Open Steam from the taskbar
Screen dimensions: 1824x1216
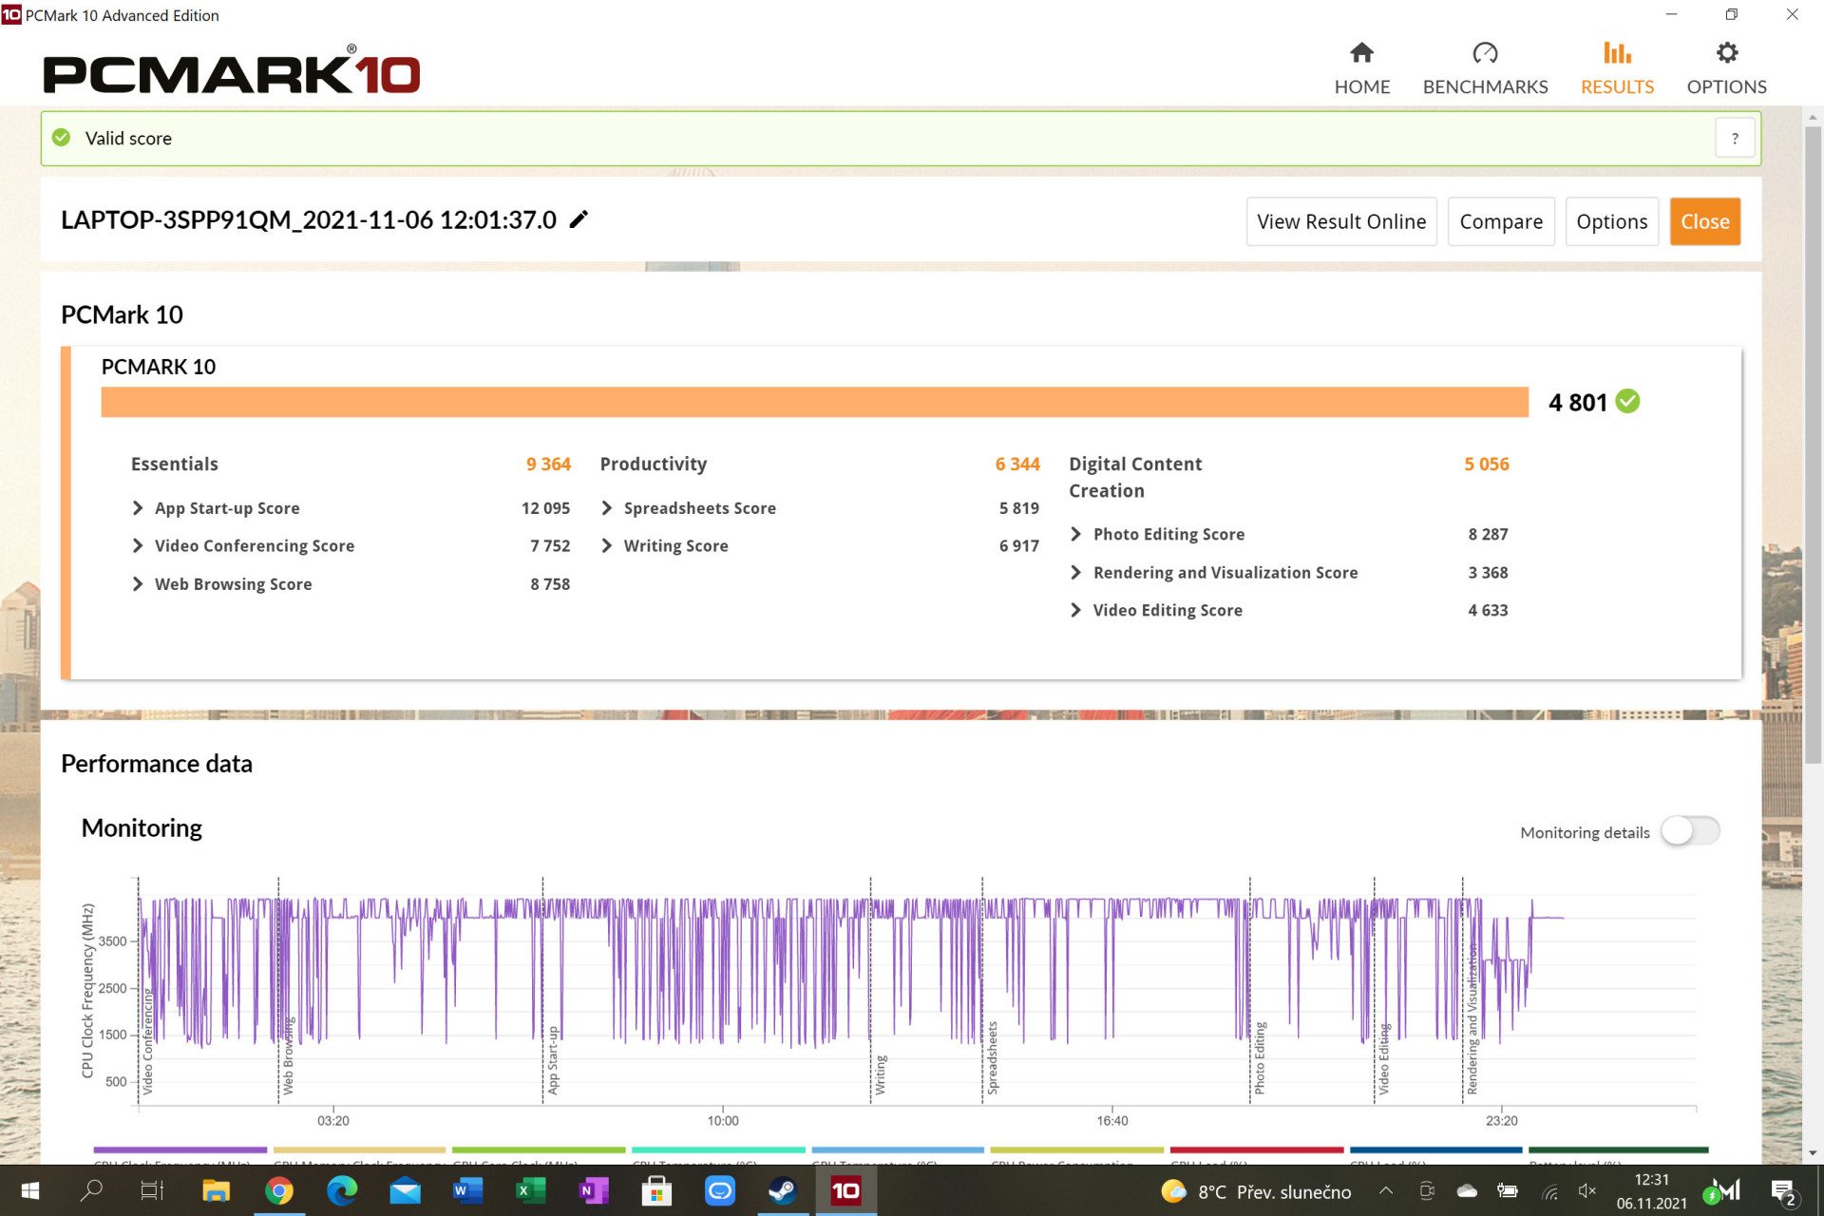click(x=783, y=1190)
